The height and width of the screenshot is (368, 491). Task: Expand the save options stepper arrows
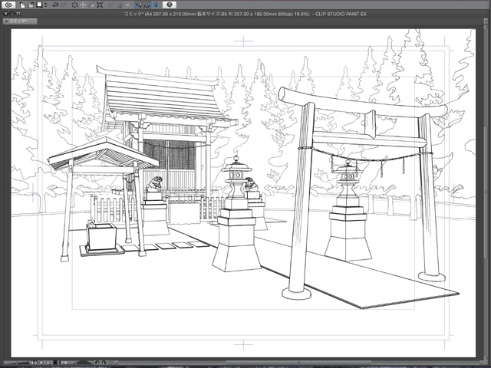[x=46, y=5]
